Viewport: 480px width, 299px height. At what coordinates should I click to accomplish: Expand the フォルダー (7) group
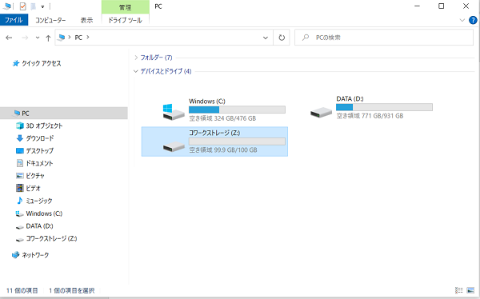(x=136, y=58)
